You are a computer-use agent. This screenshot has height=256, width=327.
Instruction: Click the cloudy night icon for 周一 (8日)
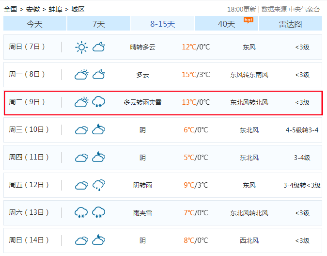[x=99, y=75]
